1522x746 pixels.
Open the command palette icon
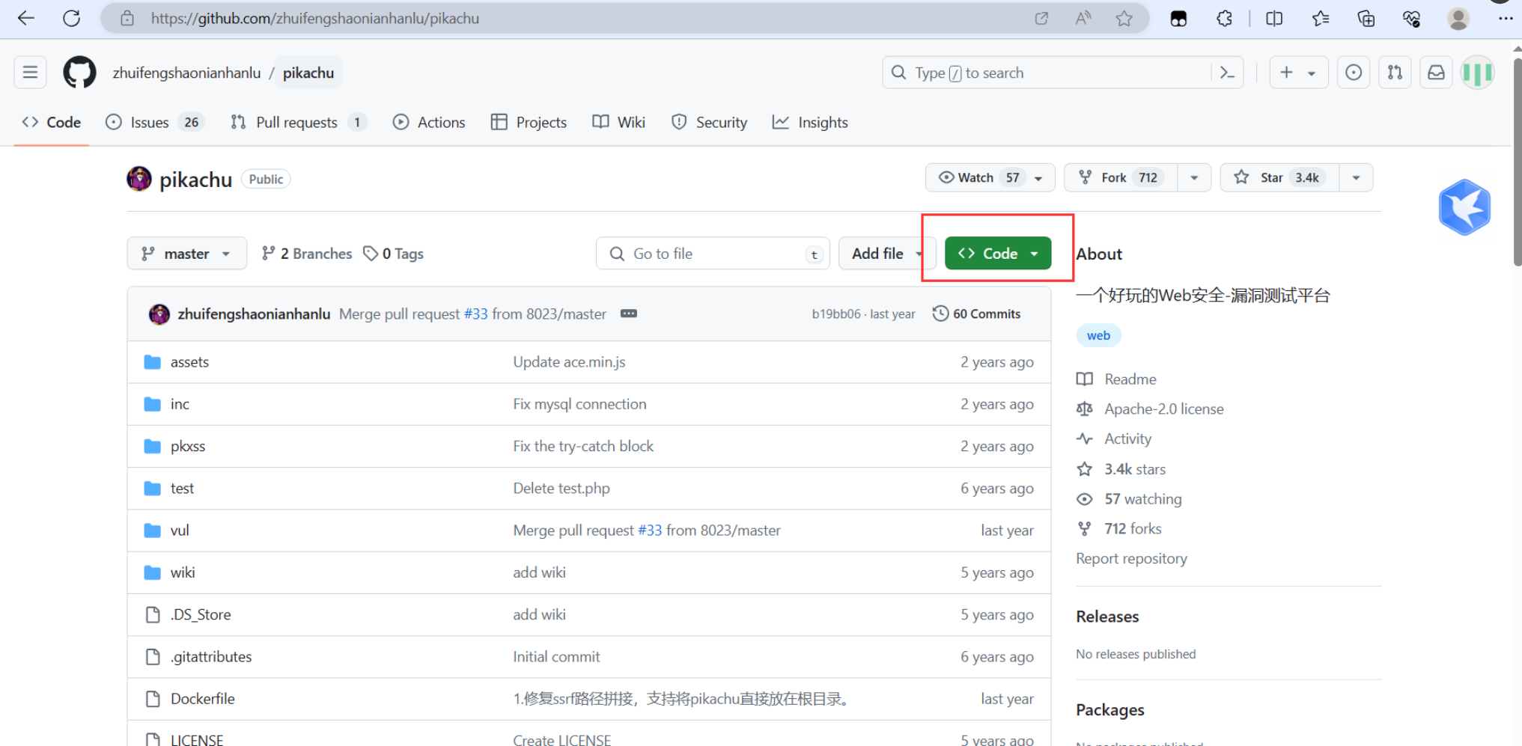coord(1227,73)
